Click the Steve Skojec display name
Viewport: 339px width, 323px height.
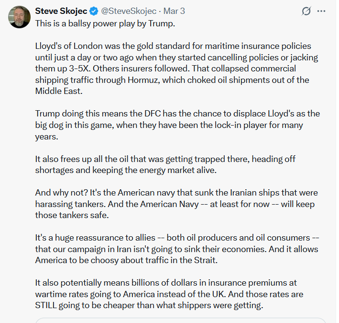61,11
